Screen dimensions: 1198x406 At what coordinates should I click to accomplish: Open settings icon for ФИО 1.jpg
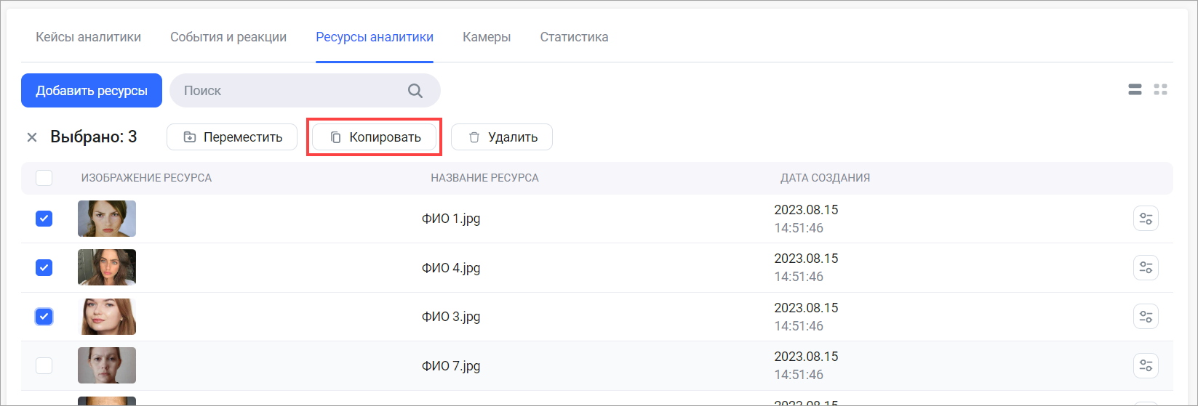click(x=1146, y=219)
